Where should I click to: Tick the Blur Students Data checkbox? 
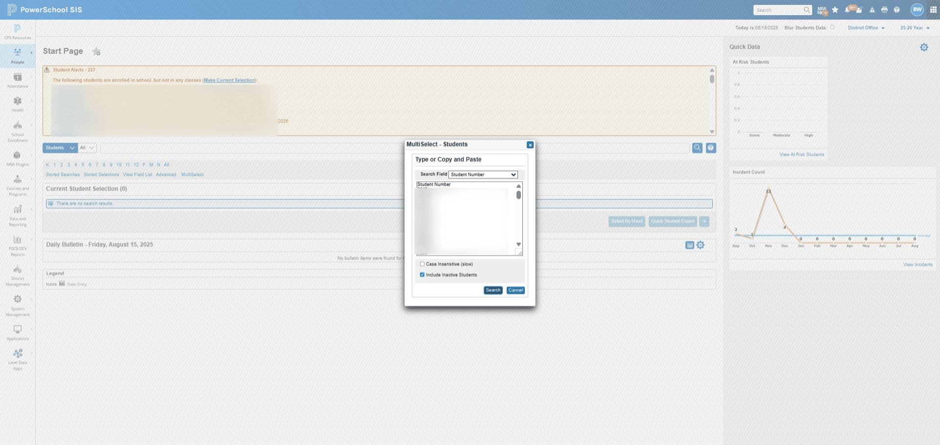point(832,27)
